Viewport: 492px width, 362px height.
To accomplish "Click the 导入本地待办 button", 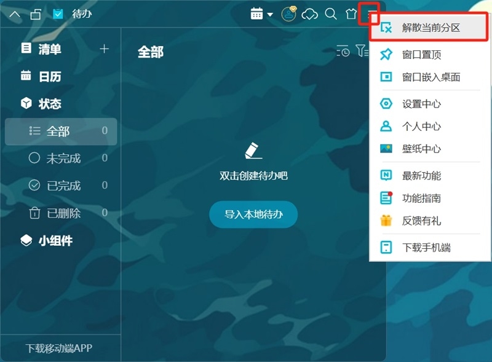I will pos(253,215).
